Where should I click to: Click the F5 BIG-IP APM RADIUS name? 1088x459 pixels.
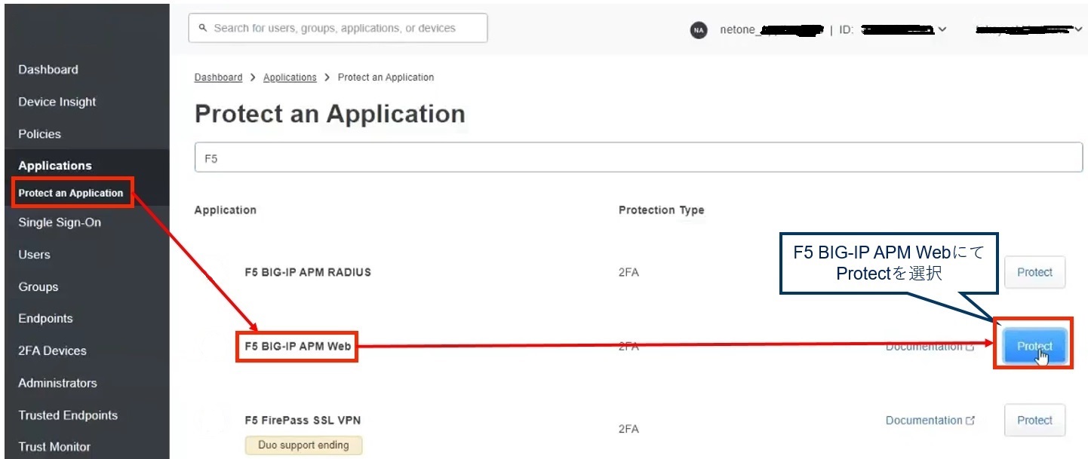click(x=308, y=272)
